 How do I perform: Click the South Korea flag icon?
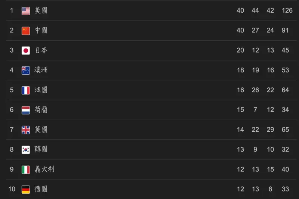[x=26, y=150]
